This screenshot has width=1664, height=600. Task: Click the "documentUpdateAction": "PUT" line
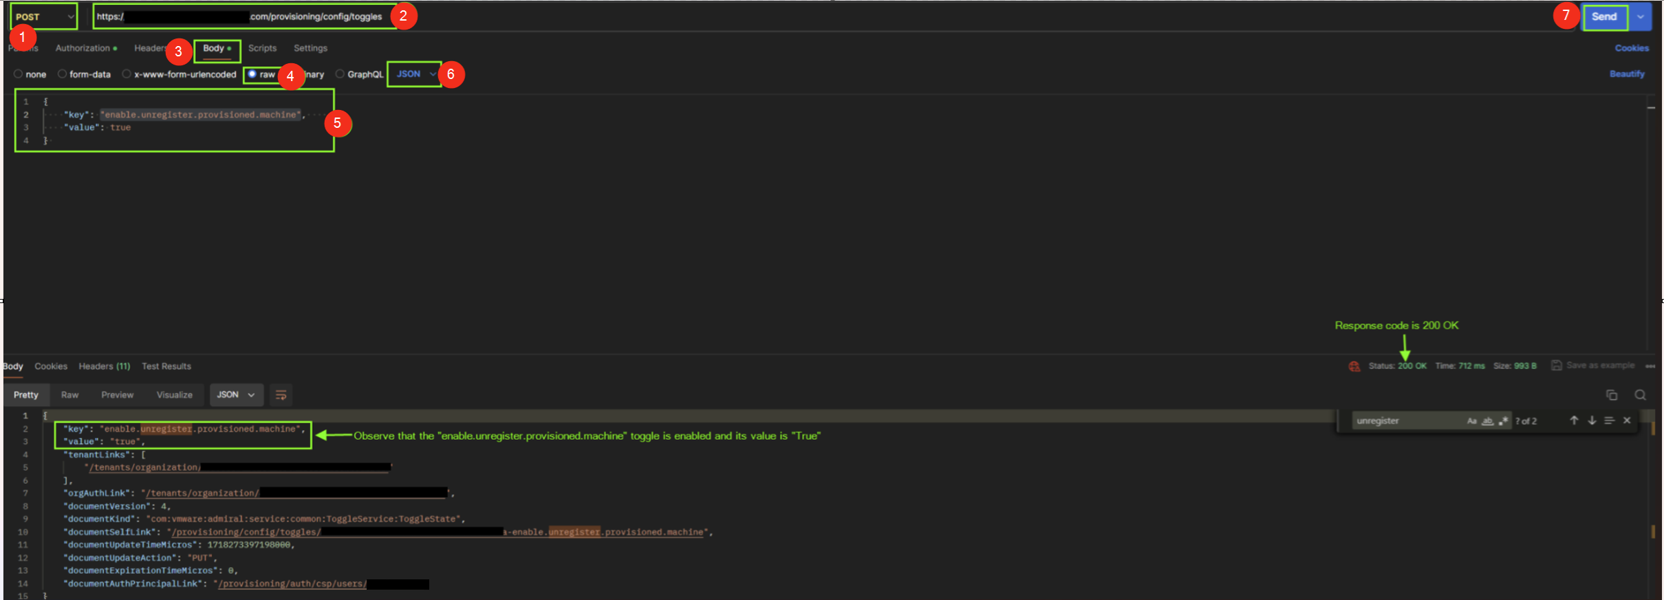click(x=140, y=558)
